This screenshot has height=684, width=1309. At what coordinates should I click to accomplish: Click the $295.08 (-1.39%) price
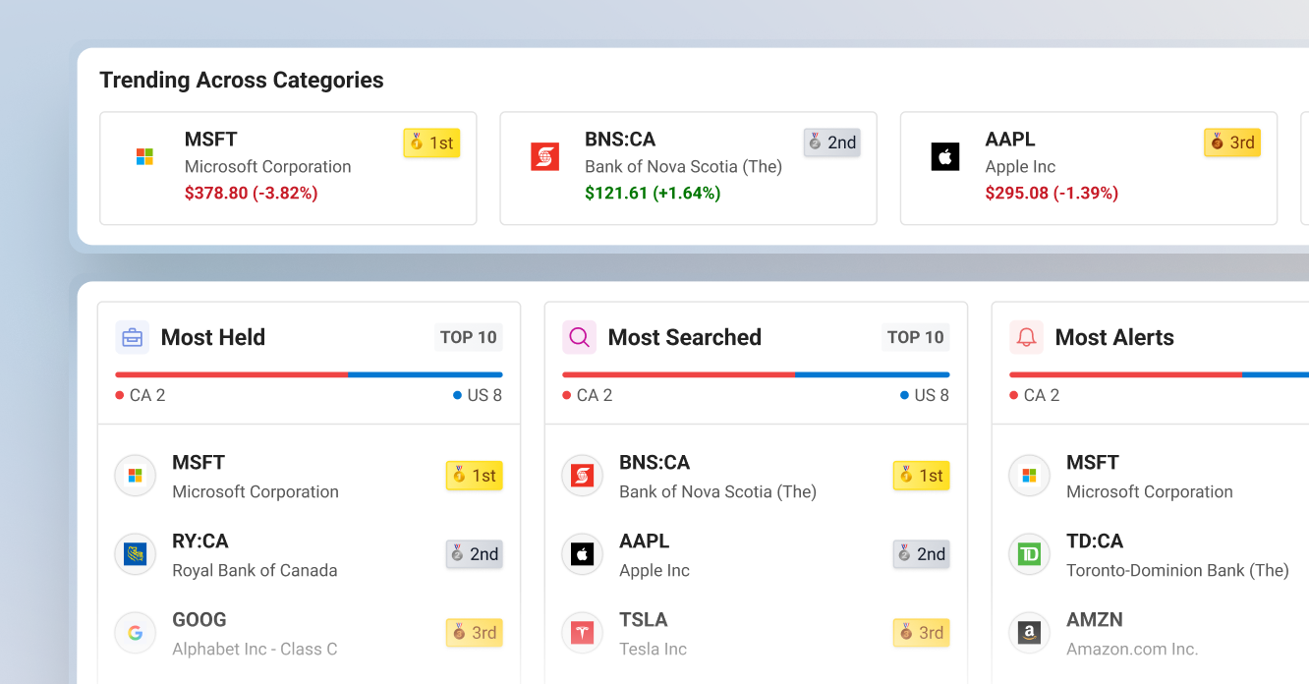[x=1052, y=194]
